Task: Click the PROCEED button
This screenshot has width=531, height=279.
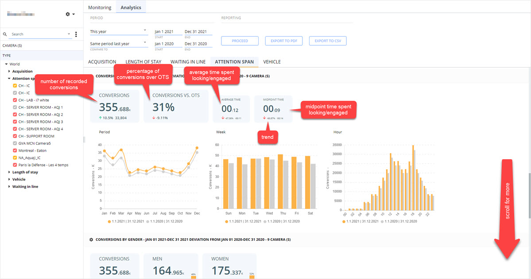Action: click(240, 41)
